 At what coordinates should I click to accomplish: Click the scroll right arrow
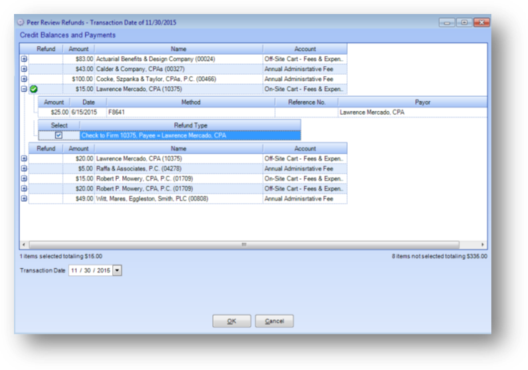483,244
